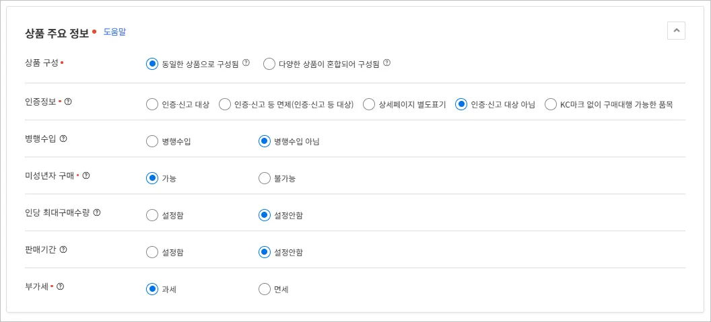Click help icon next to 판매기간
The height and width of the screenshot is (322, 711).
click(63, 249)
